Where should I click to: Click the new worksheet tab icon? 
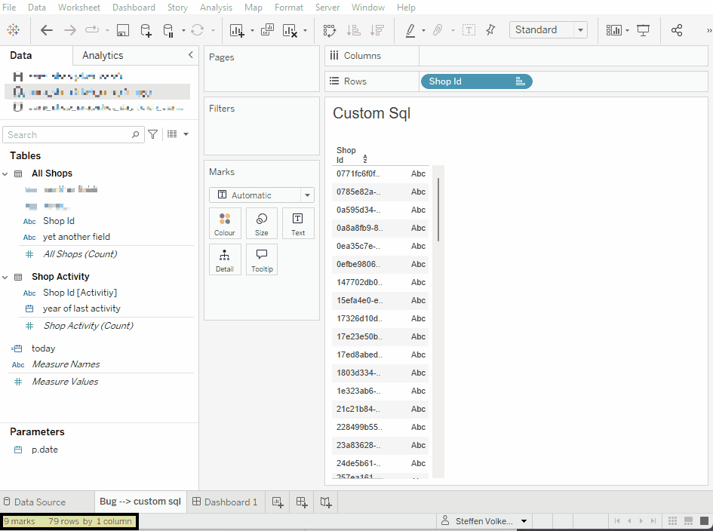pos(278,502)
